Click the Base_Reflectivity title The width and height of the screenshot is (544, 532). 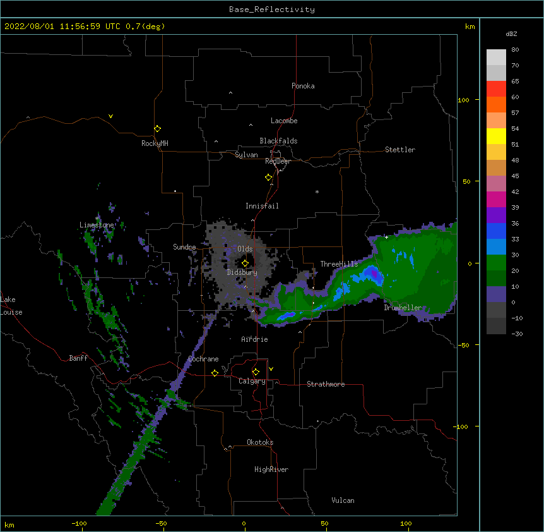pyautogui.click(x=272, y=9)
